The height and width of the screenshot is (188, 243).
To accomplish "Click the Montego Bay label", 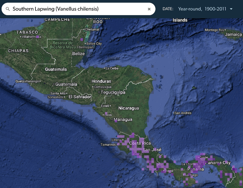I will pos(214,30).
